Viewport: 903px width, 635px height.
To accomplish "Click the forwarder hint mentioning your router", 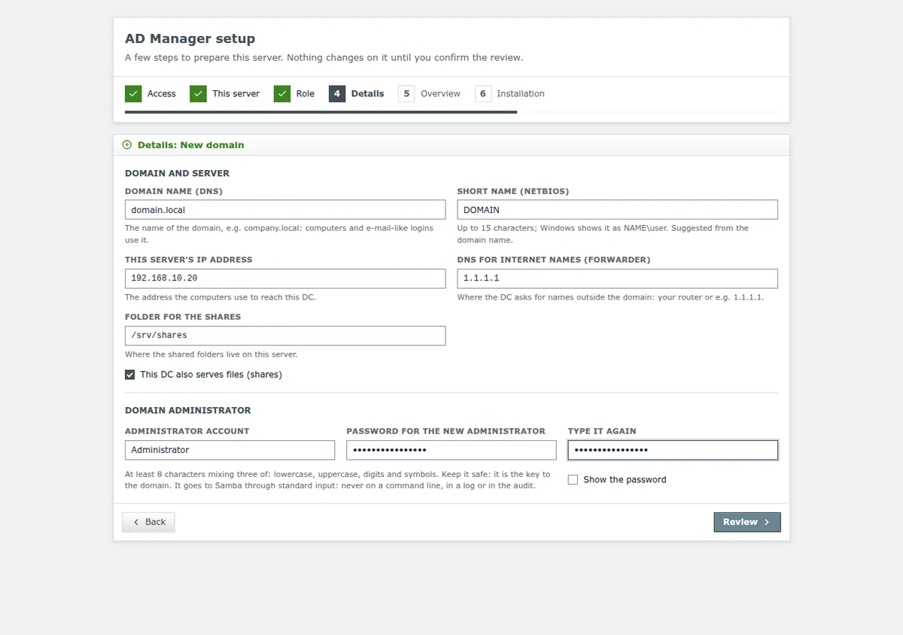I will click(611, 297).
